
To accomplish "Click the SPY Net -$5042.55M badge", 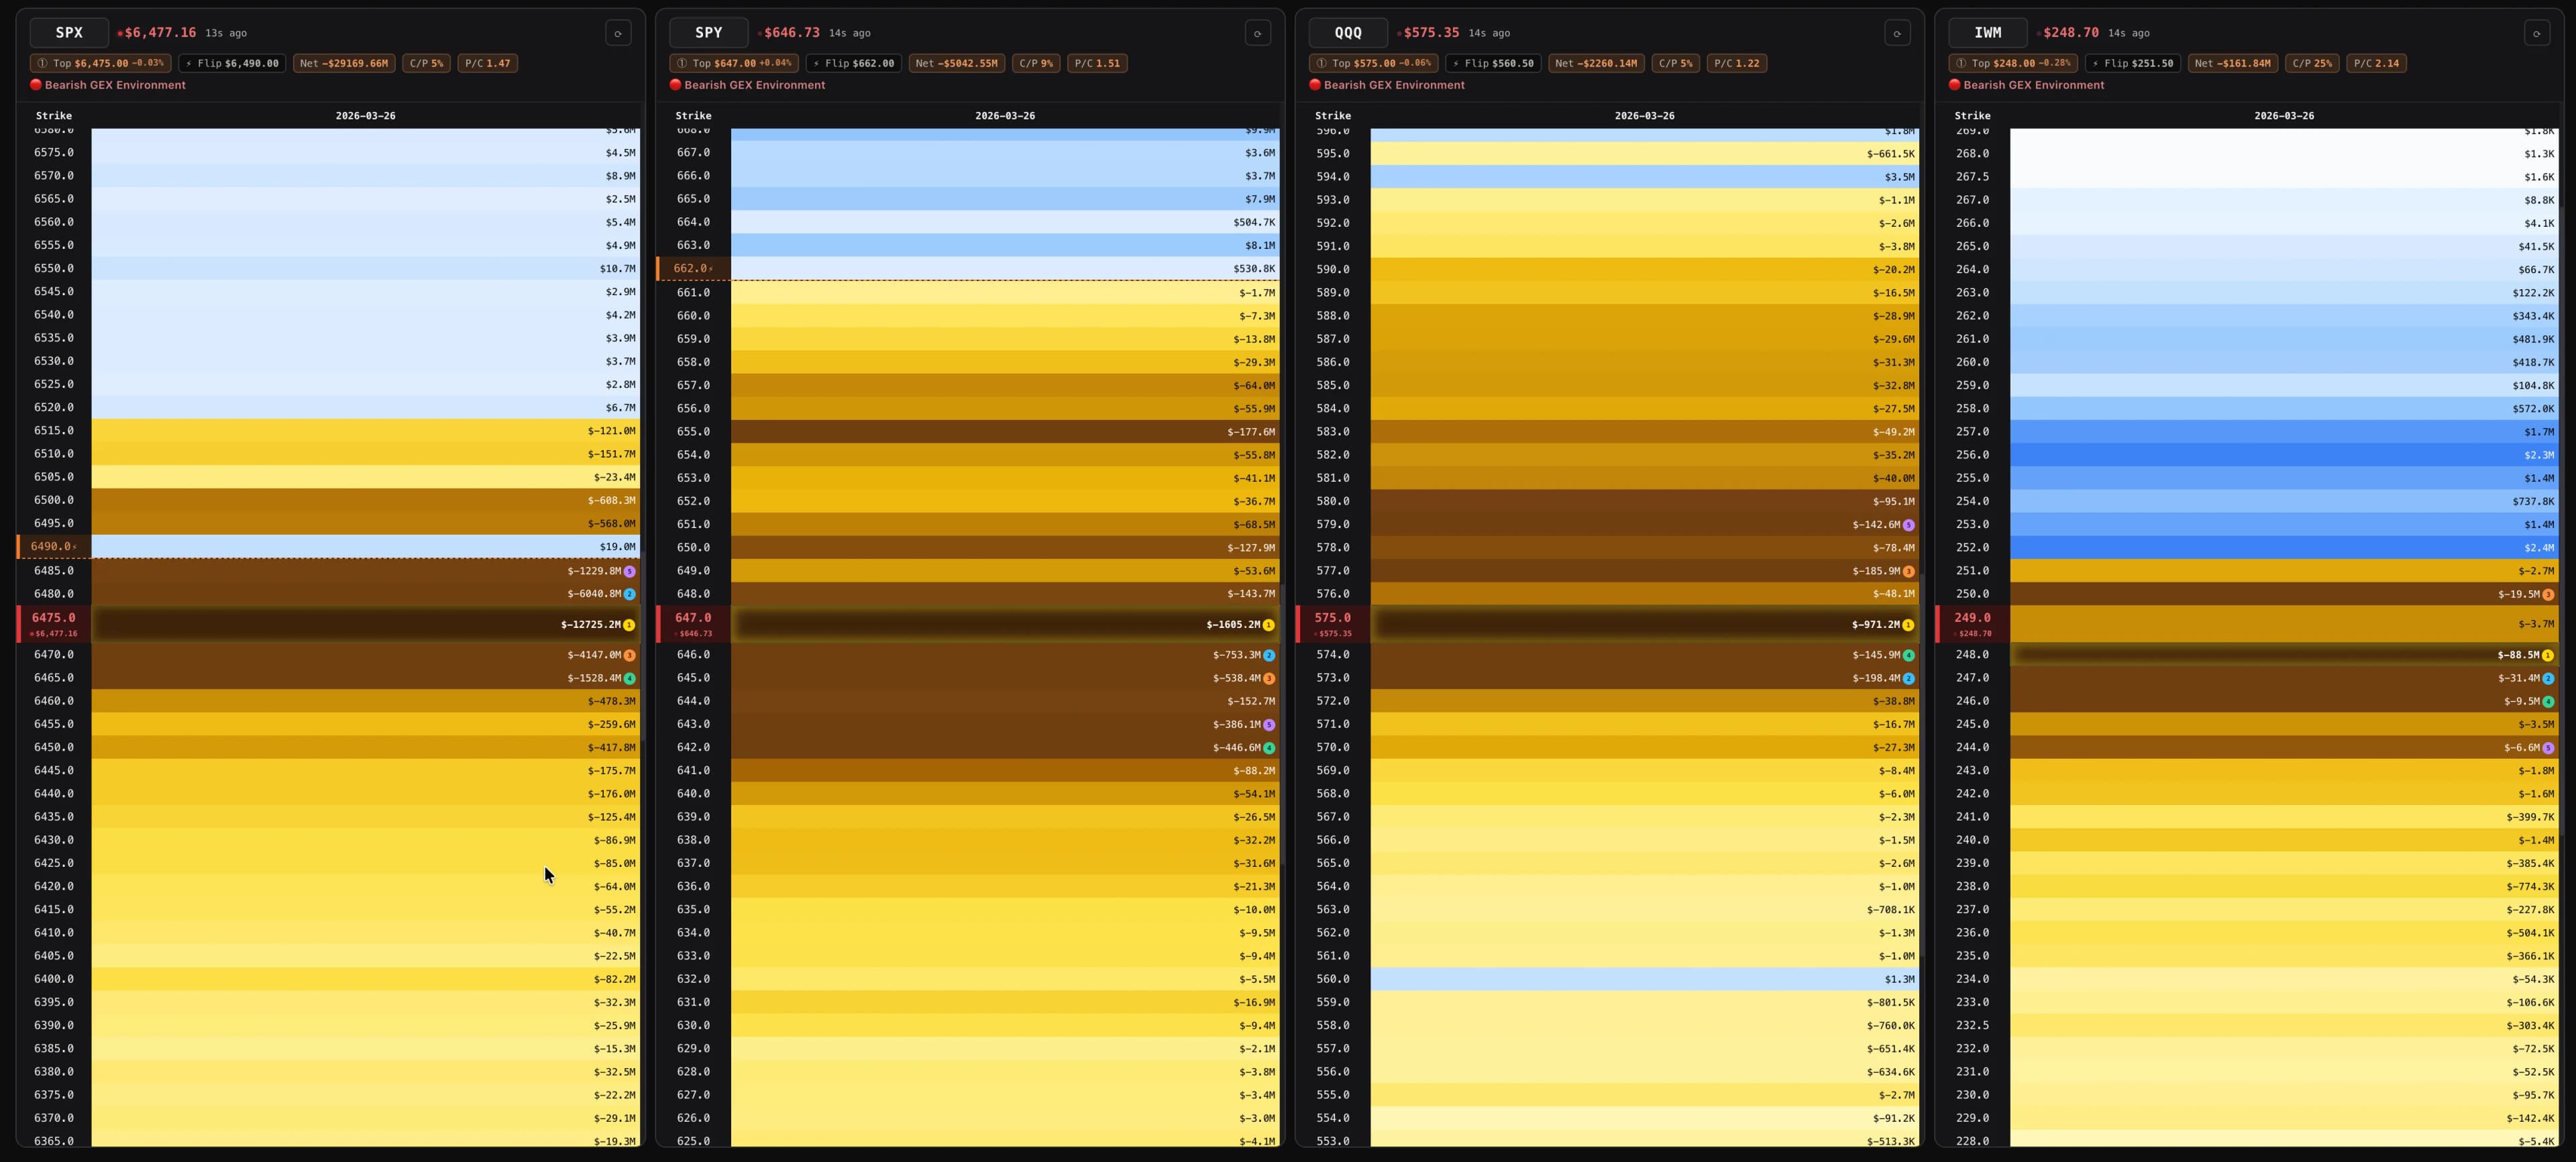I will click(956, 63).
